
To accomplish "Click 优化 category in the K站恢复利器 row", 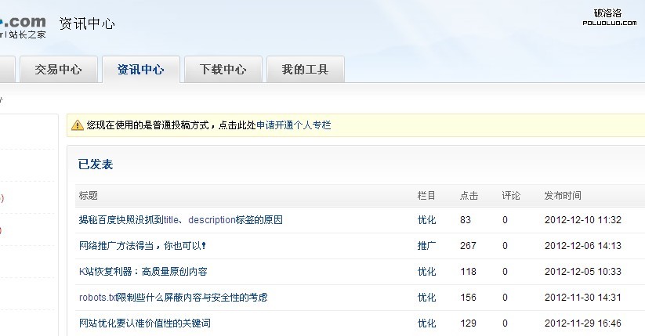I will [426, 272].
